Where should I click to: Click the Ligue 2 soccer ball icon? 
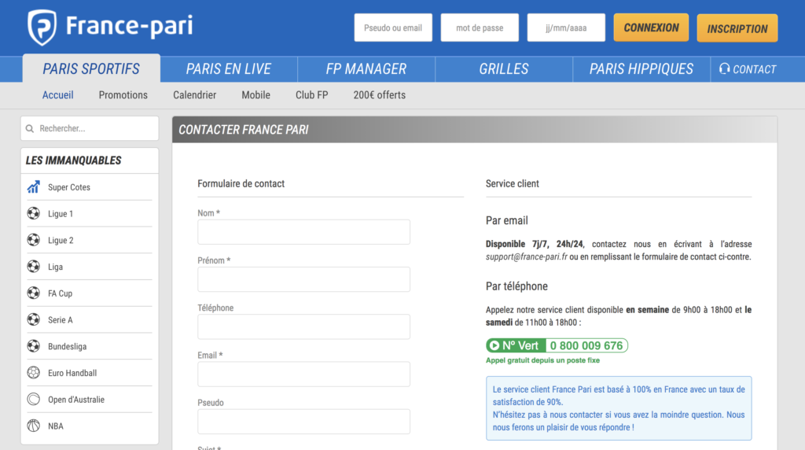click(33, 240)
